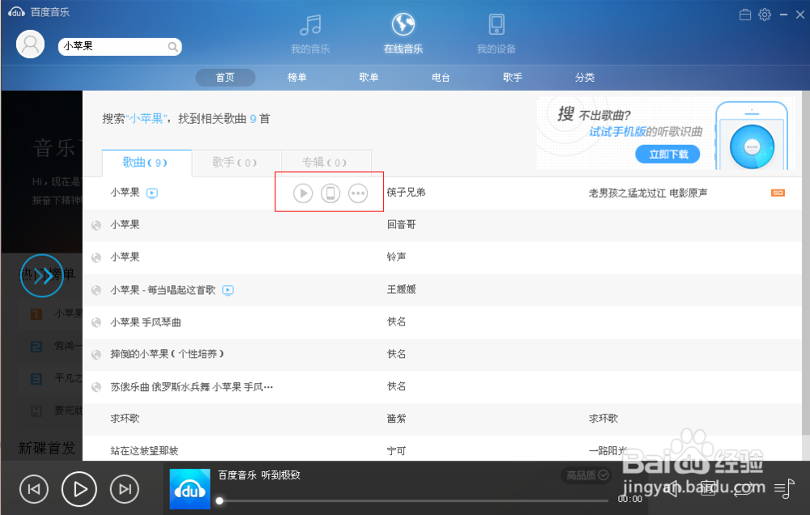810x515 pixels.
Task: Open 我的设备 section via device icon
Action: 495,31
